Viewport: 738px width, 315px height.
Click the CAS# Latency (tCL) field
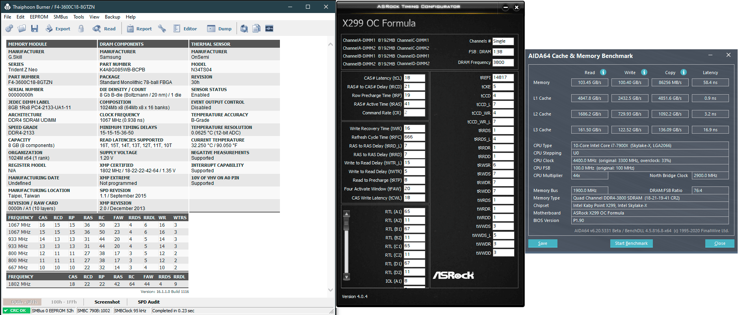(414, 78)
